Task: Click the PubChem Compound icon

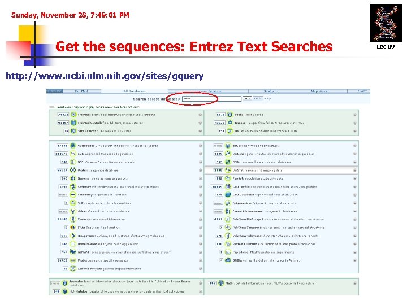Action: (228, 228)
